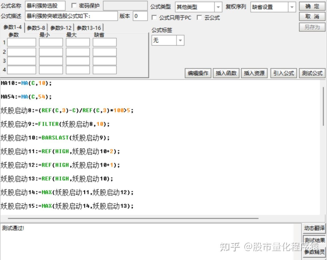Click the 妖股启动12 REF line
Image resolution: width=327 pixels, height=260 pixels.
pyautogui.click(x=60, y=165)
